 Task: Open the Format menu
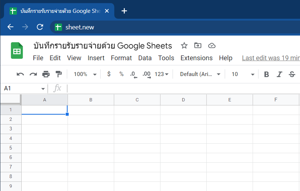(121, 58)
